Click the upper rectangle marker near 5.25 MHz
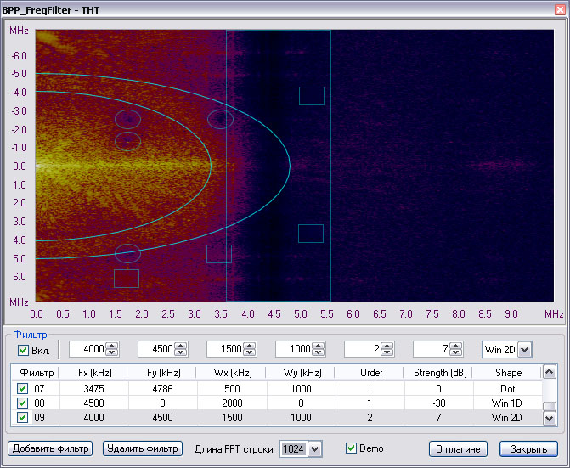Image resolution: width=570 pixels, height=468 pixels. (312, 96)
